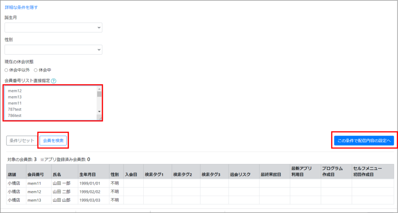The height and width of the screenshot is (213, 398).
Task: Select the 休会中 radio button
Action: pyautogui.click(x=36, y=70)
